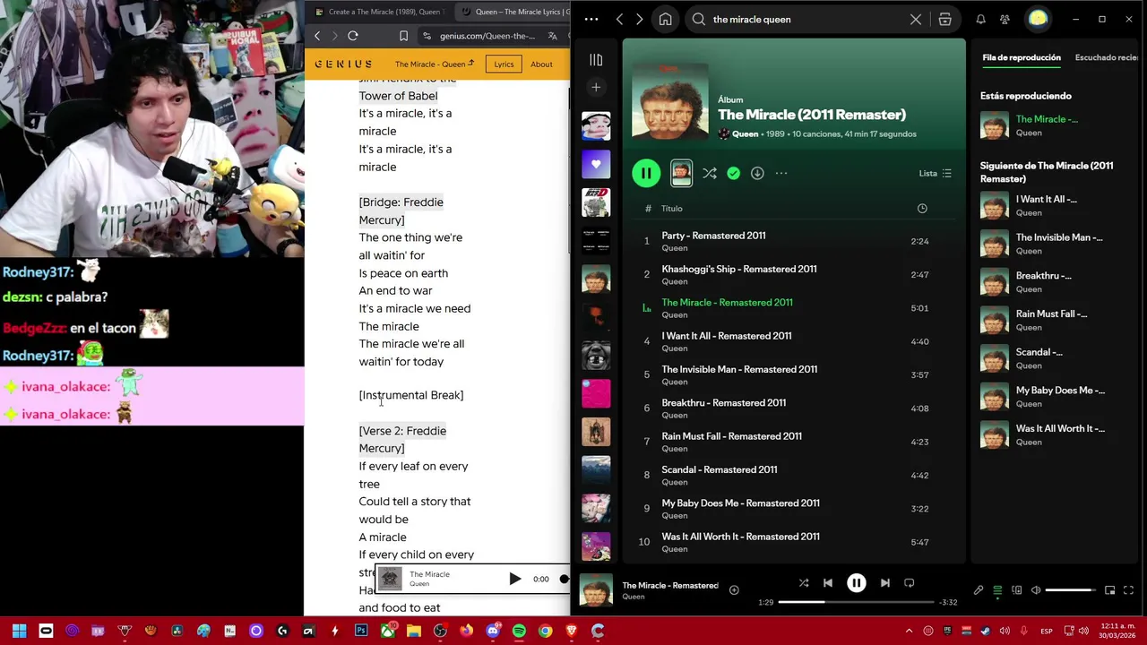Open friend activity icon in Spotify
1147x645 pixels.
coord(1005,19)
